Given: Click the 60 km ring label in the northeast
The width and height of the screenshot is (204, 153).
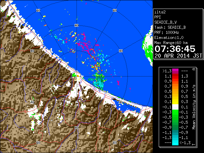Looking at the screenshot, I should tap(115, 10).
